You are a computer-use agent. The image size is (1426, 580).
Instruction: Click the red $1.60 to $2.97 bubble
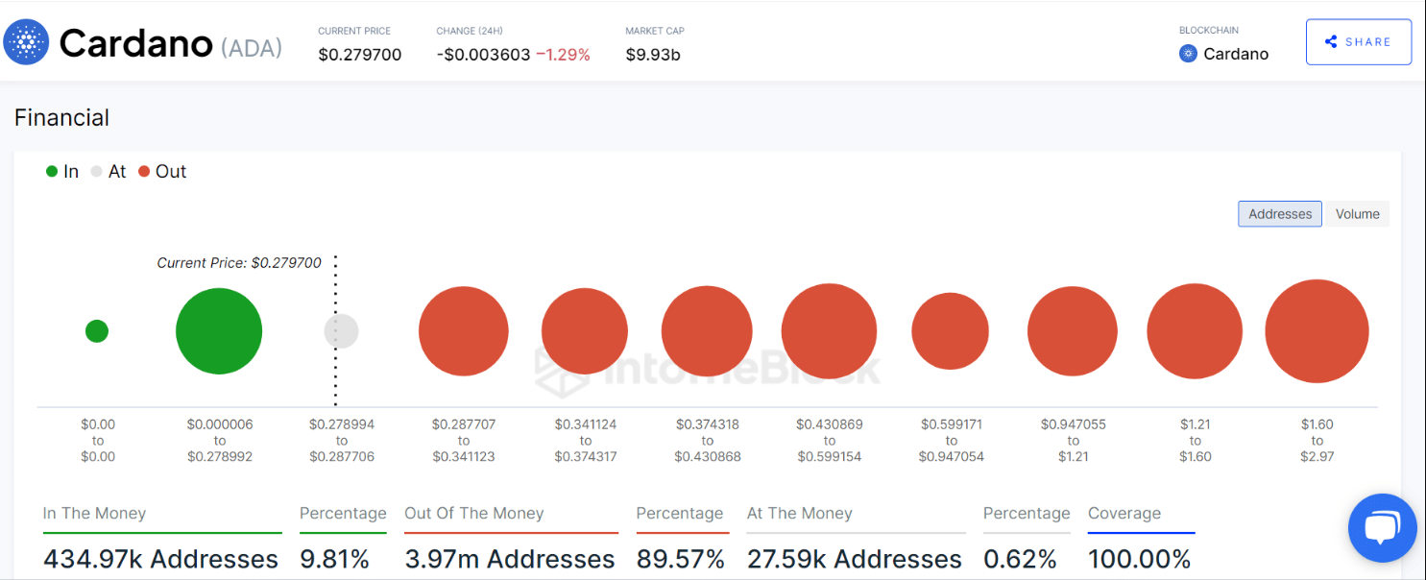[x=1317, y=331]
